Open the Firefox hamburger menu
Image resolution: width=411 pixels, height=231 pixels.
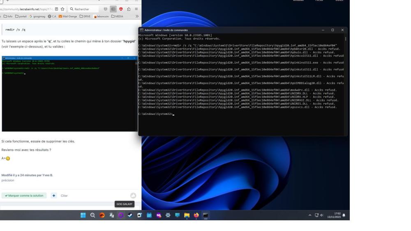[136, 9]
